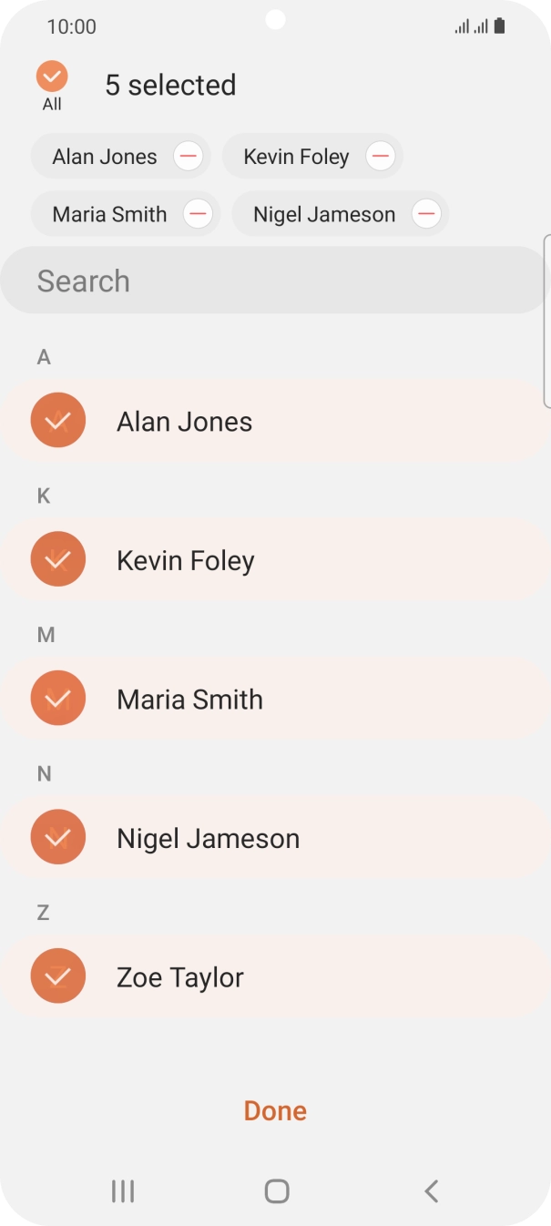Screen dimensions: 551x1226
Task: Remove Nigel Jameson chip with minus icon
Action: pyautogui.click(x=426, y=215)
